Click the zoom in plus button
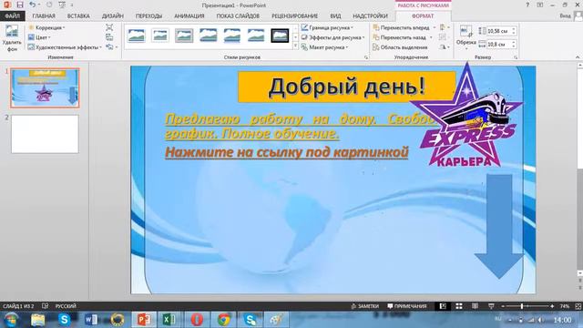The image size is (583, 328). tap(552, 306)
